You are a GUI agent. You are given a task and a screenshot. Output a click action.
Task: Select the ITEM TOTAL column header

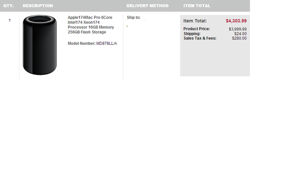197,6
